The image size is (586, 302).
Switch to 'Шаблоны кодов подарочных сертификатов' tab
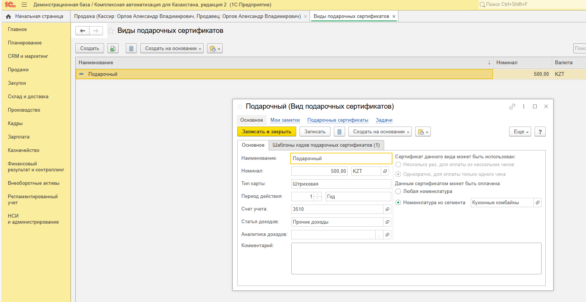[326, 145]
